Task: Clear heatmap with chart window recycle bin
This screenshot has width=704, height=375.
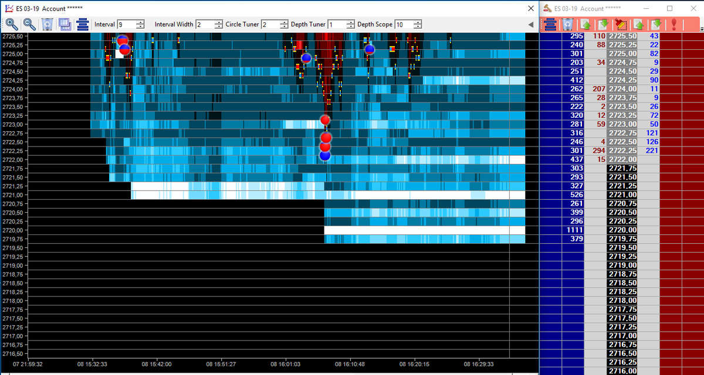Action: [47, 24]
